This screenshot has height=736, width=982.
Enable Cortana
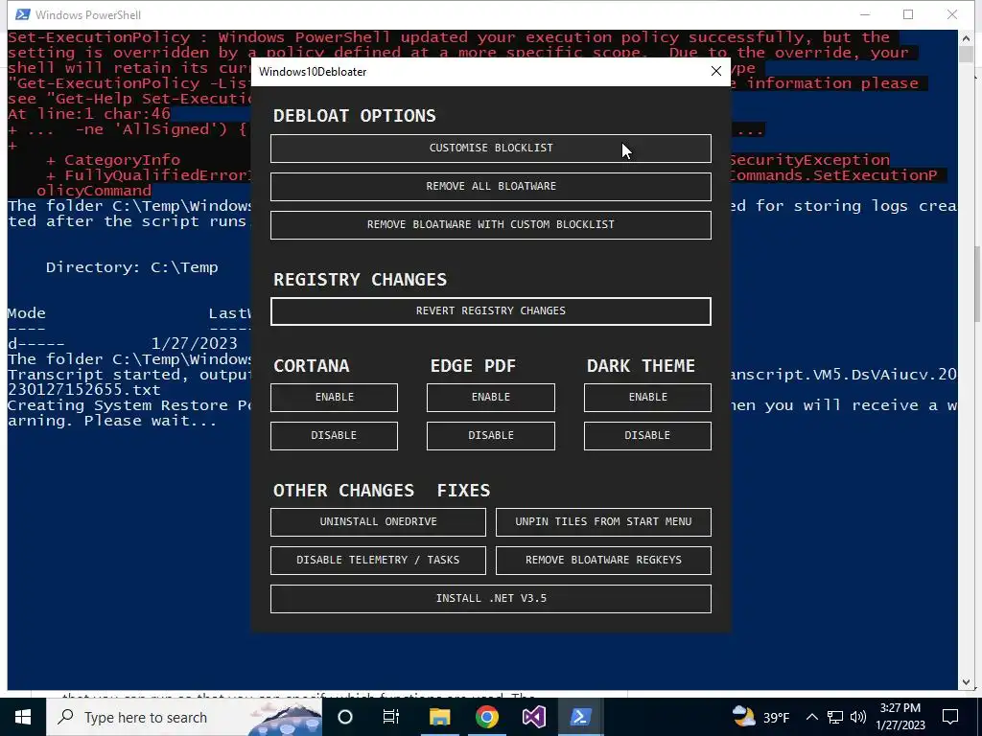[x=334, y=398]
